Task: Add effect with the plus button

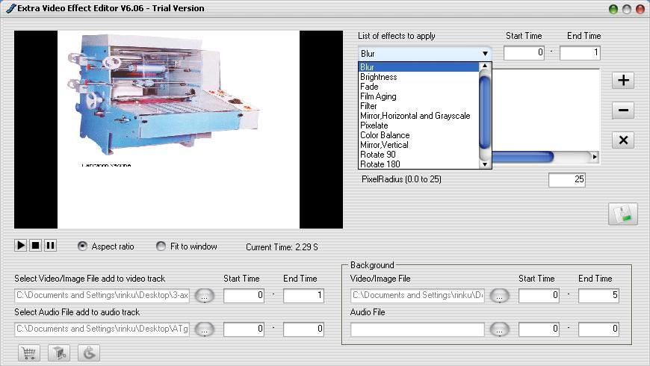Action: (x=623, y=80)
